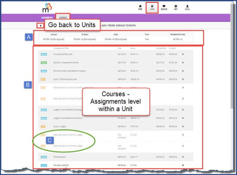Go to Home via the house icon
The image size is (237, 175).
coord(140,7)
